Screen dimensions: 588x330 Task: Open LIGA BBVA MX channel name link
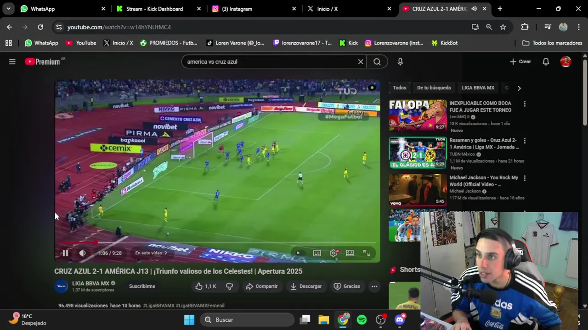pyautogui.click(x=90, y=283)
